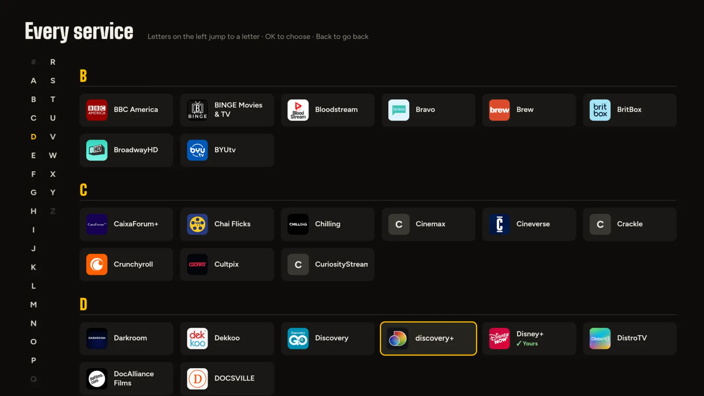This screenshot has width=704, height=396.
Task: Select highlighted letter D in index
Action: click(33, 137)
